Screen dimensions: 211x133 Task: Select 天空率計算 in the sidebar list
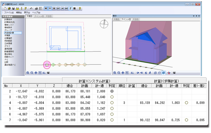[x=13, y=33]
